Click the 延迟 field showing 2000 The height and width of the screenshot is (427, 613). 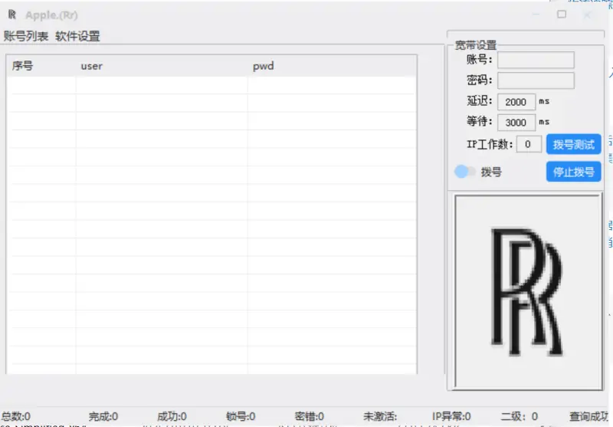pos(516,102)
